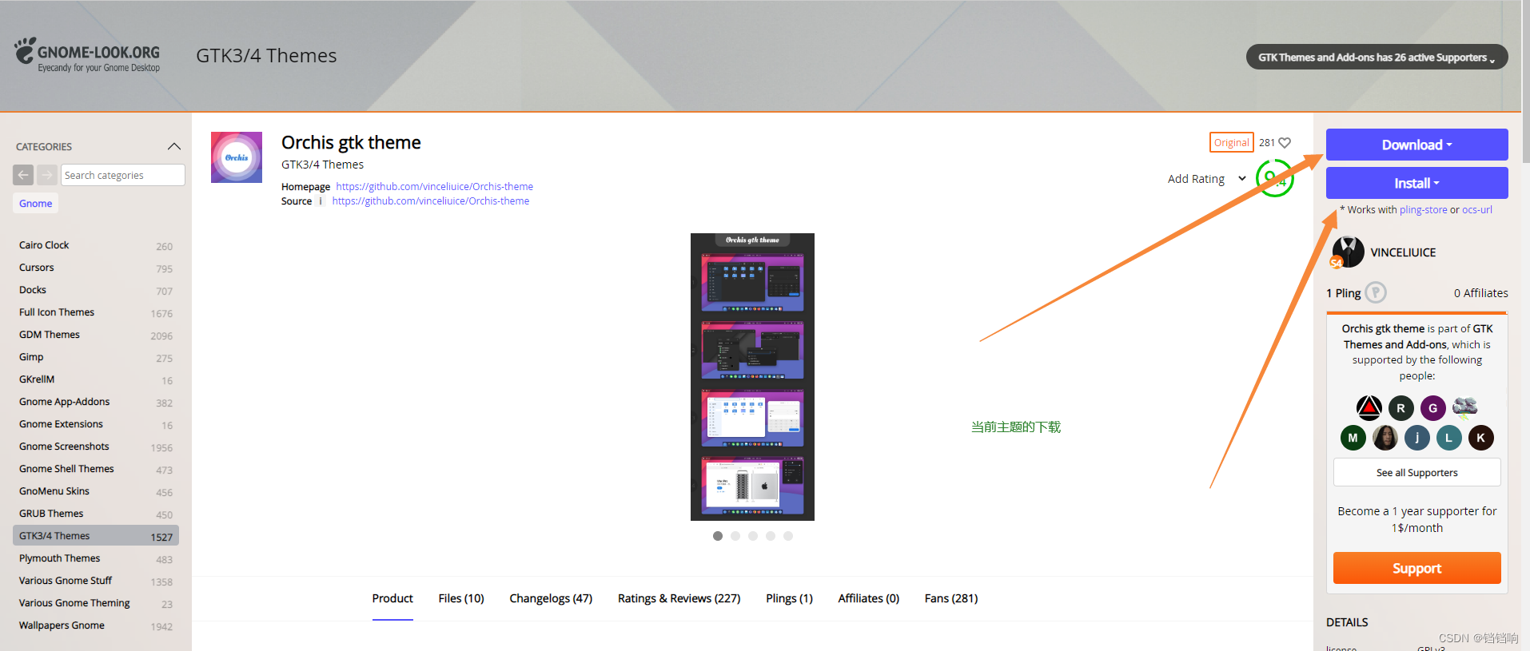Select Full Icon Themes category
The image size is (1530, 651).
[57, 312]
